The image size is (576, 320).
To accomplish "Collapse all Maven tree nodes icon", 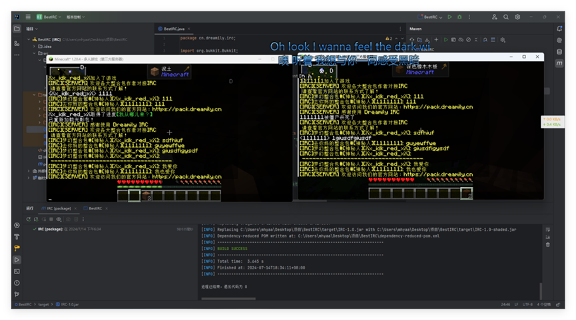I will click(x=476, y=40).
